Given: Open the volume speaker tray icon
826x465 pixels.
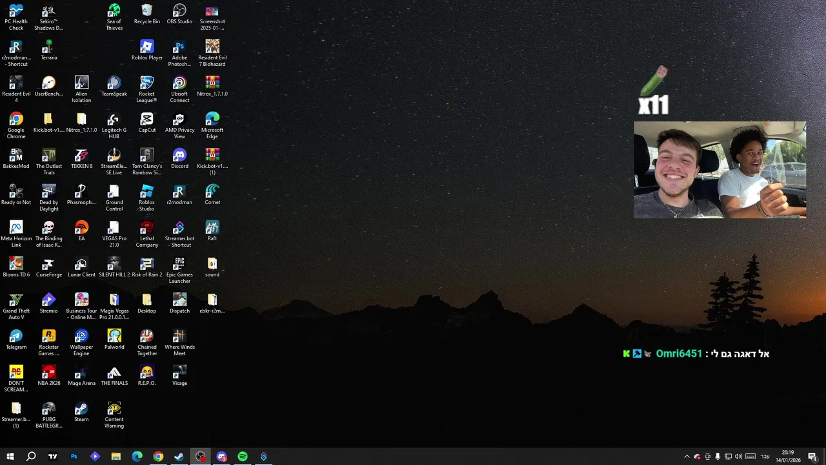Looking at the screenshot, I should pyautogui.click(x=738, y=457).
